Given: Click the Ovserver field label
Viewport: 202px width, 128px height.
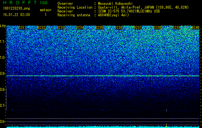Looking at the screenshot, I should (x=65, y=4).
